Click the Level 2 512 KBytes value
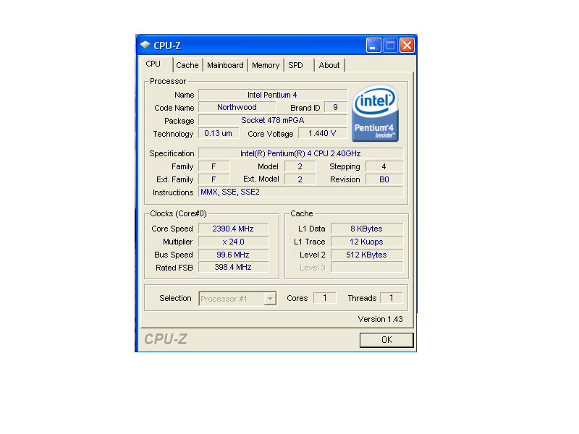 (367, 255)
